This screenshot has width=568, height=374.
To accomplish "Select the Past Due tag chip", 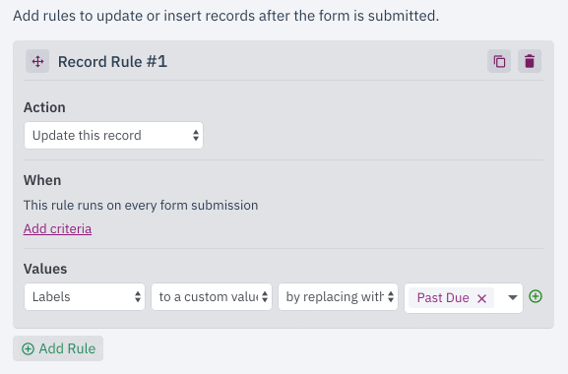I will pyautogui.click(x=443, y=298).
